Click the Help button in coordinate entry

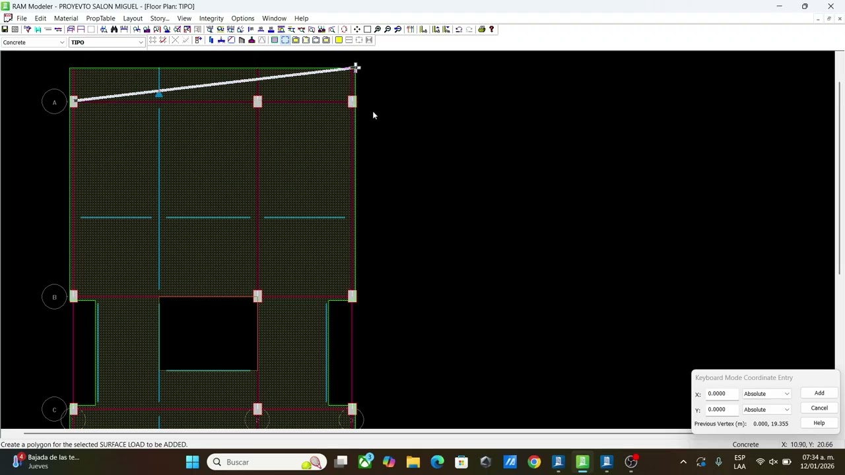pos(819,423)
